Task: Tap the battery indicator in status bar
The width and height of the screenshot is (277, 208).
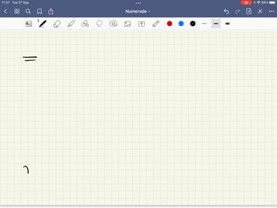Action: point(272,2)
